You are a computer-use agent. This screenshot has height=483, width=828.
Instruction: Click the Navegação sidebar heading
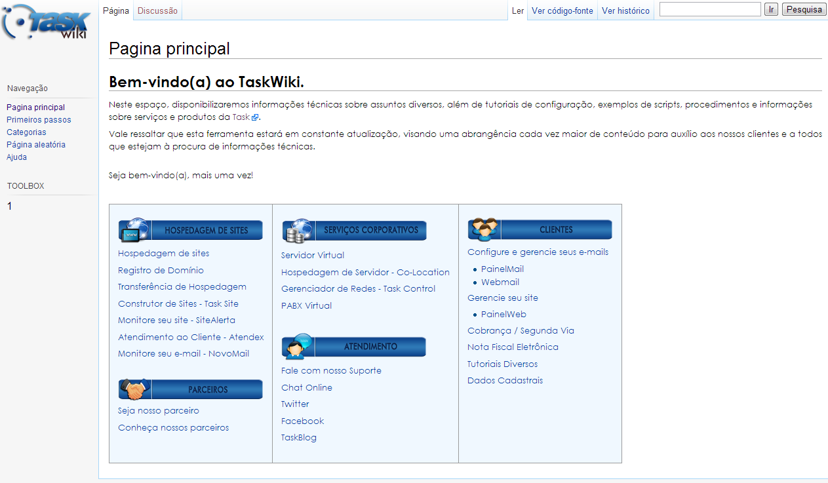click(27, 88)
